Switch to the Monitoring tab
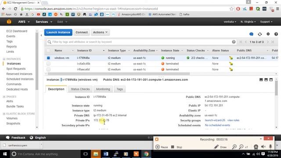 coord(103,89)
